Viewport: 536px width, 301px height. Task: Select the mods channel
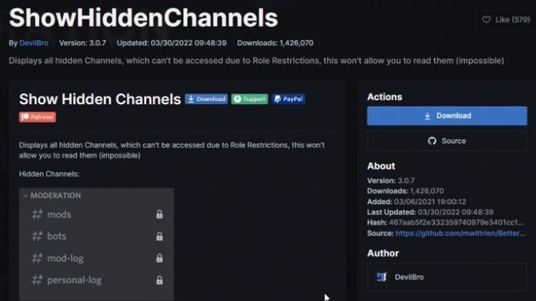click(x=96, y=215)
